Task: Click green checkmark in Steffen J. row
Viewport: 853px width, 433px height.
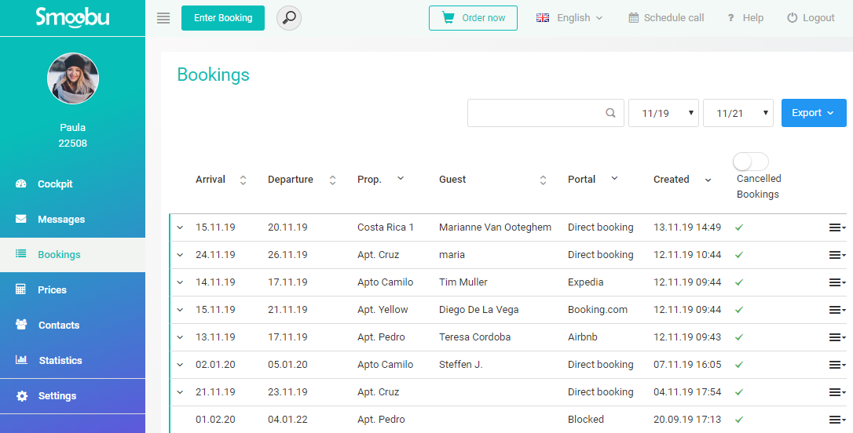Action: pyautogui.click(x=739, y=365)
